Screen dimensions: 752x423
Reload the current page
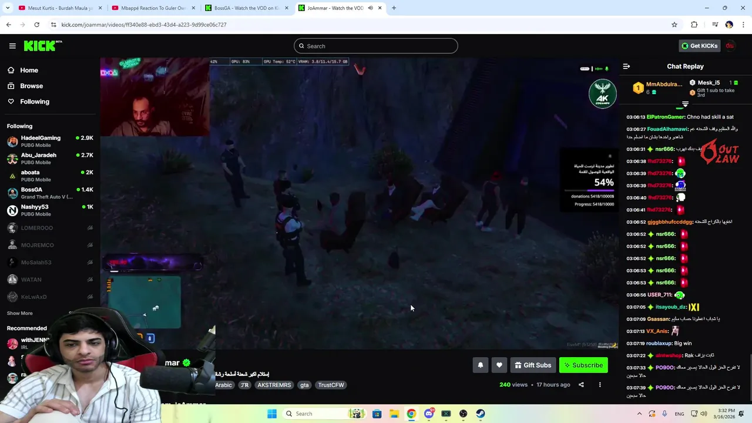(x=36, y=25)
